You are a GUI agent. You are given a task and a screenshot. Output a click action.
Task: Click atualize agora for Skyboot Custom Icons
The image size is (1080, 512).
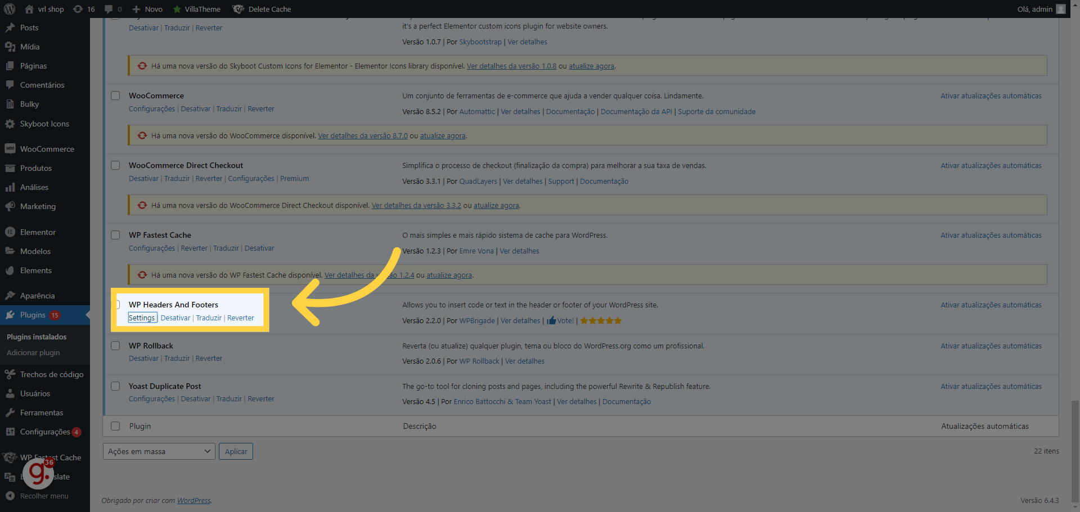tap(591, 66)
